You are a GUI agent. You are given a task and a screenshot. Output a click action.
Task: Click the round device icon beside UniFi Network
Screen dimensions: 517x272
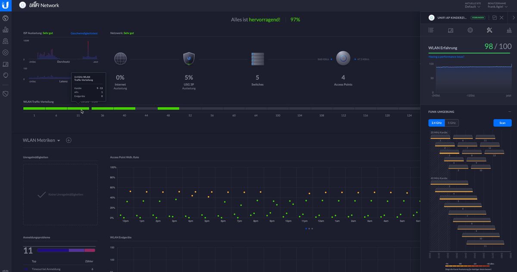(22, 5)
